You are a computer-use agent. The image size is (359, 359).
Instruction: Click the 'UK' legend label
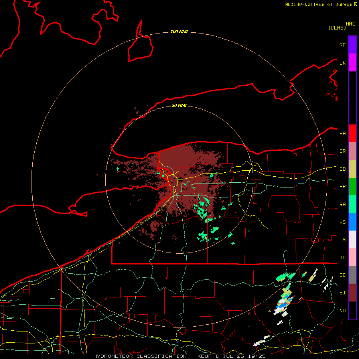point(342,63)
